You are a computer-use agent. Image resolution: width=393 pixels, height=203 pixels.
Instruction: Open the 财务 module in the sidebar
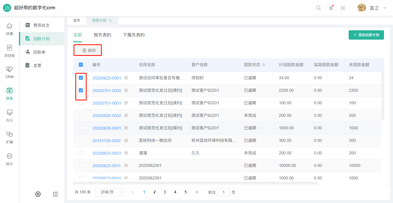10,94
